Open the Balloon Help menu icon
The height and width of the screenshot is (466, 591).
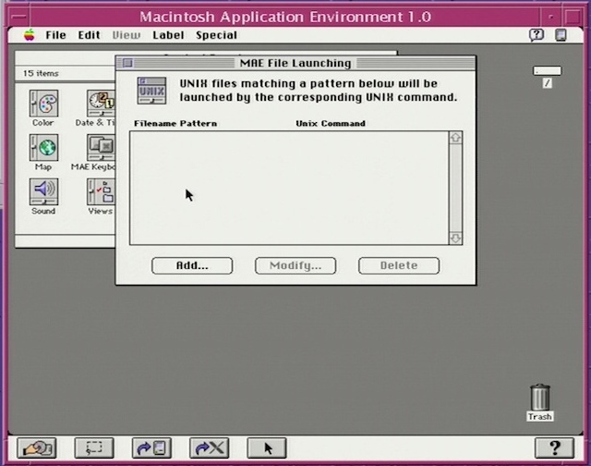[537, 35]
